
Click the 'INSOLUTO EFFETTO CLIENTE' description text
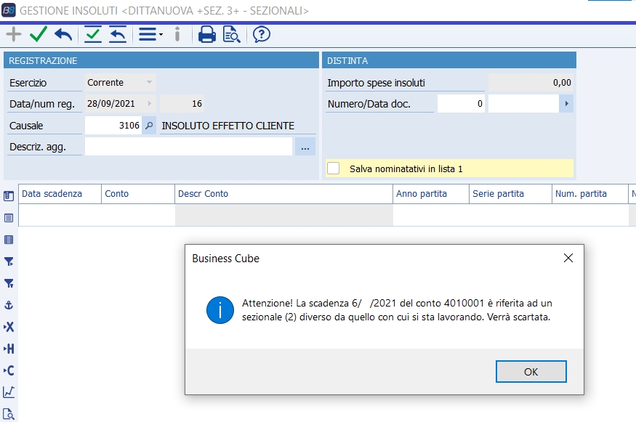228,126
